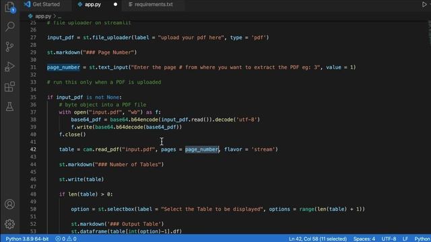Screen dimensions: 431x242
Task: Click f.close() on line 40
Action: [73, 134]
